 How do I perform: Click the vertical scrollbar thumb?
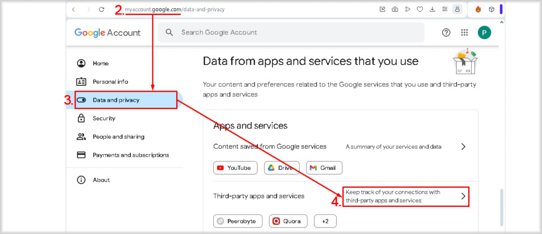(x=502, y=208)
